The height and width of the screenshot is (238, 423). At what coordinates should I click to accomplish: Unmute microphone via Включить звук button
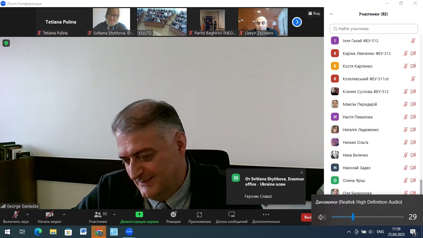point(16,214)
